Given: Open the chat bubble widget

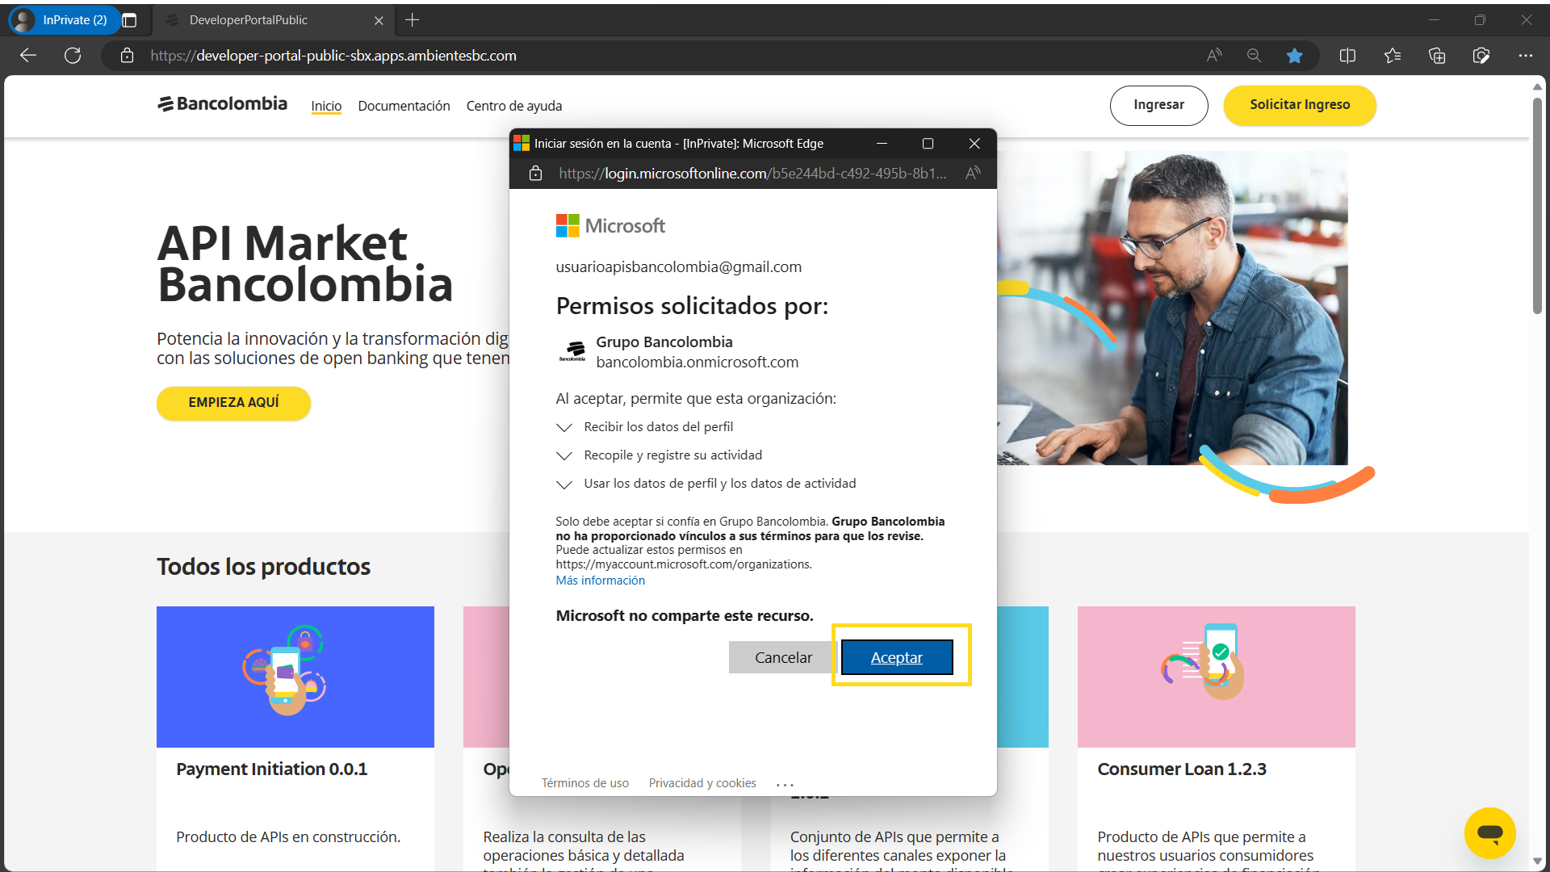Looking at the screenshot, I should pos(1489,832).
